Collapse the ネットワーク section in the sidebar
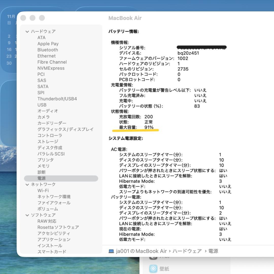The height and width of the screenshot is (274, 274). click(27, 184)
